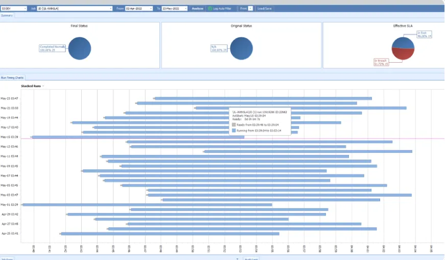Open the Job selection dropdown

[x=111, y=9]
